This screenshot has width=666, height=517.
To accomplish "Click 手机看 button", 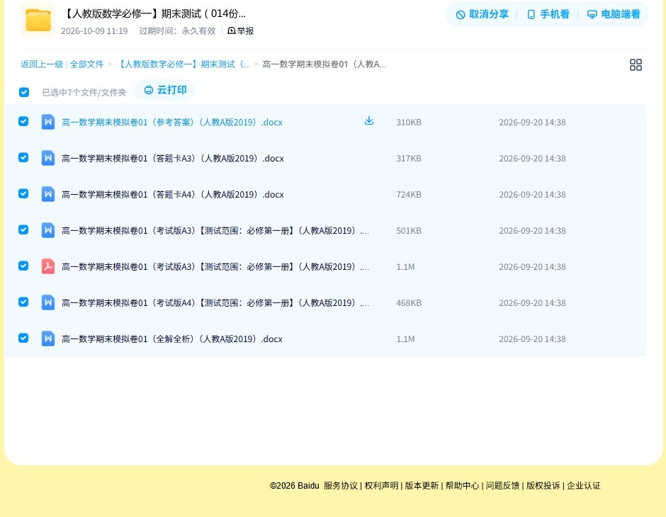I will (x=548, y=14).
